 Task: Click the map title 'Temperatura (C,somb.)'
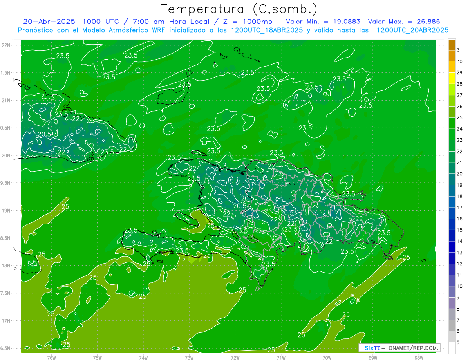pyautogui.click(x=239, y=9)
